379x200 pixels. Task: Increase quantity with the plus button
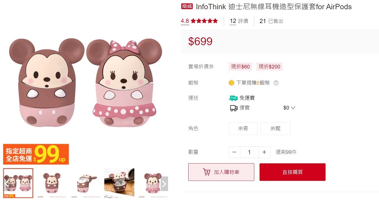pos(264,152)
